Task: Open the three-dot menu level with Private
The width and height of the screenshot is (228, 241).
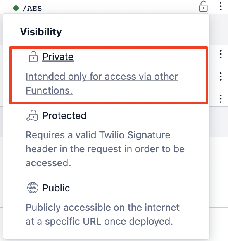Action: 221,54
